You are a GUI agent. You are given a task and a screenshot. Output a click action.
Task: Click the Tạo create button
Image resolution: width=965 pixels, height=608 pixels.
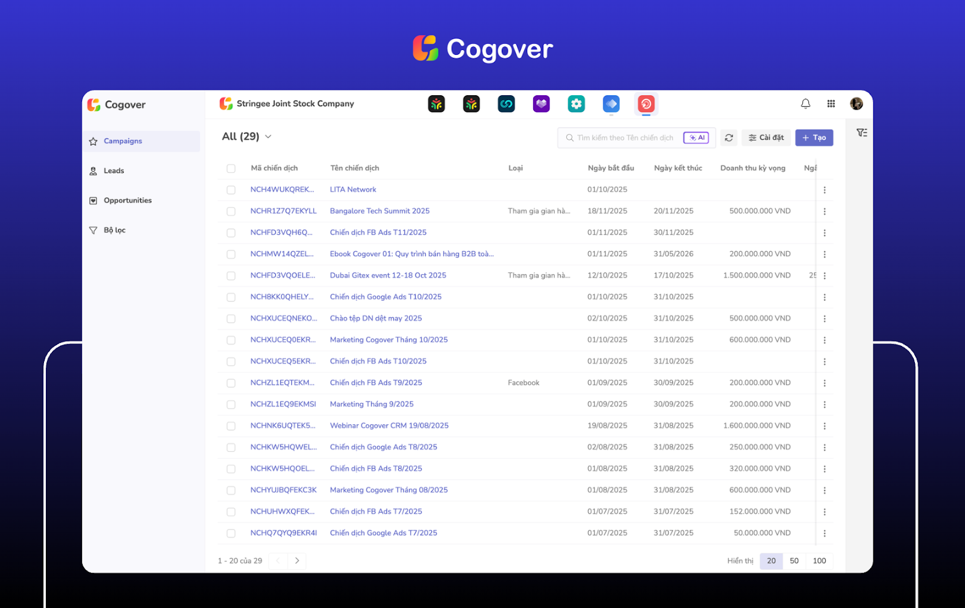[x=814, y=138]
